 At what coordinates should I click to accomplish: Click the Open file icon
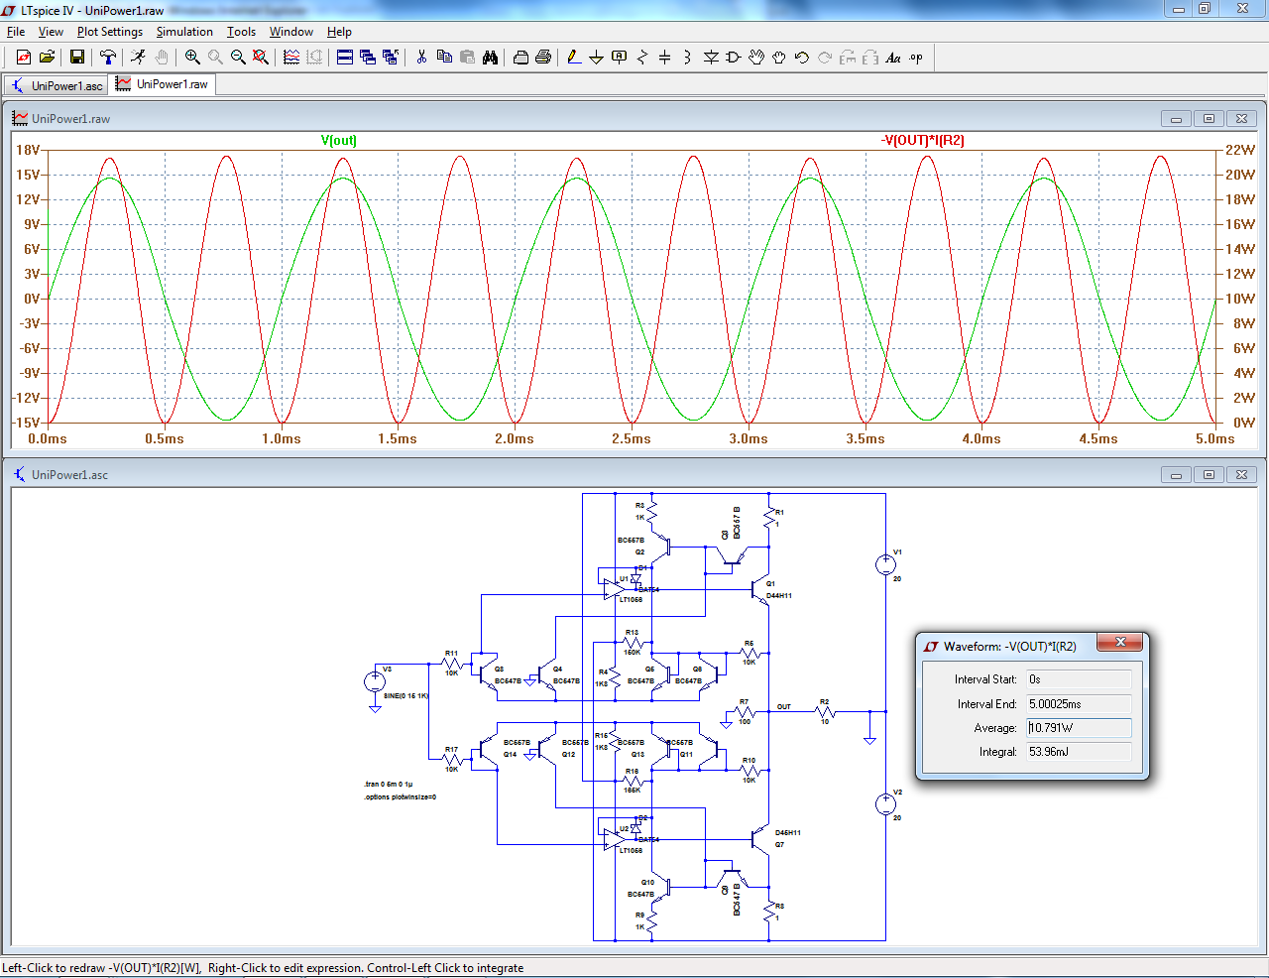[x=47, y=58]
